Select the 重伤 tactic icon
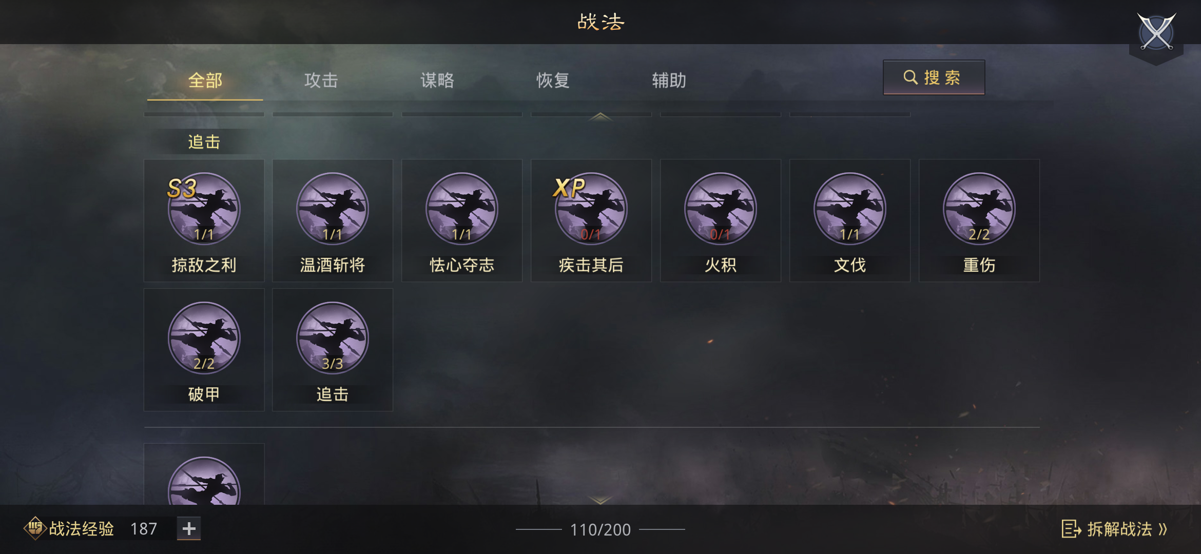1201x554 pixels. pos(979,209)
